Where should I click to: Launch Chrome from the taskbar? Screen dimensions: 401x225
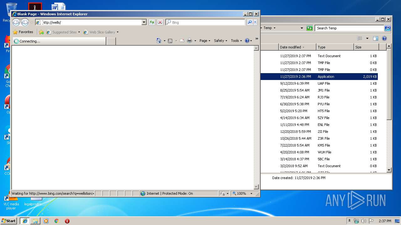[56, 221]
